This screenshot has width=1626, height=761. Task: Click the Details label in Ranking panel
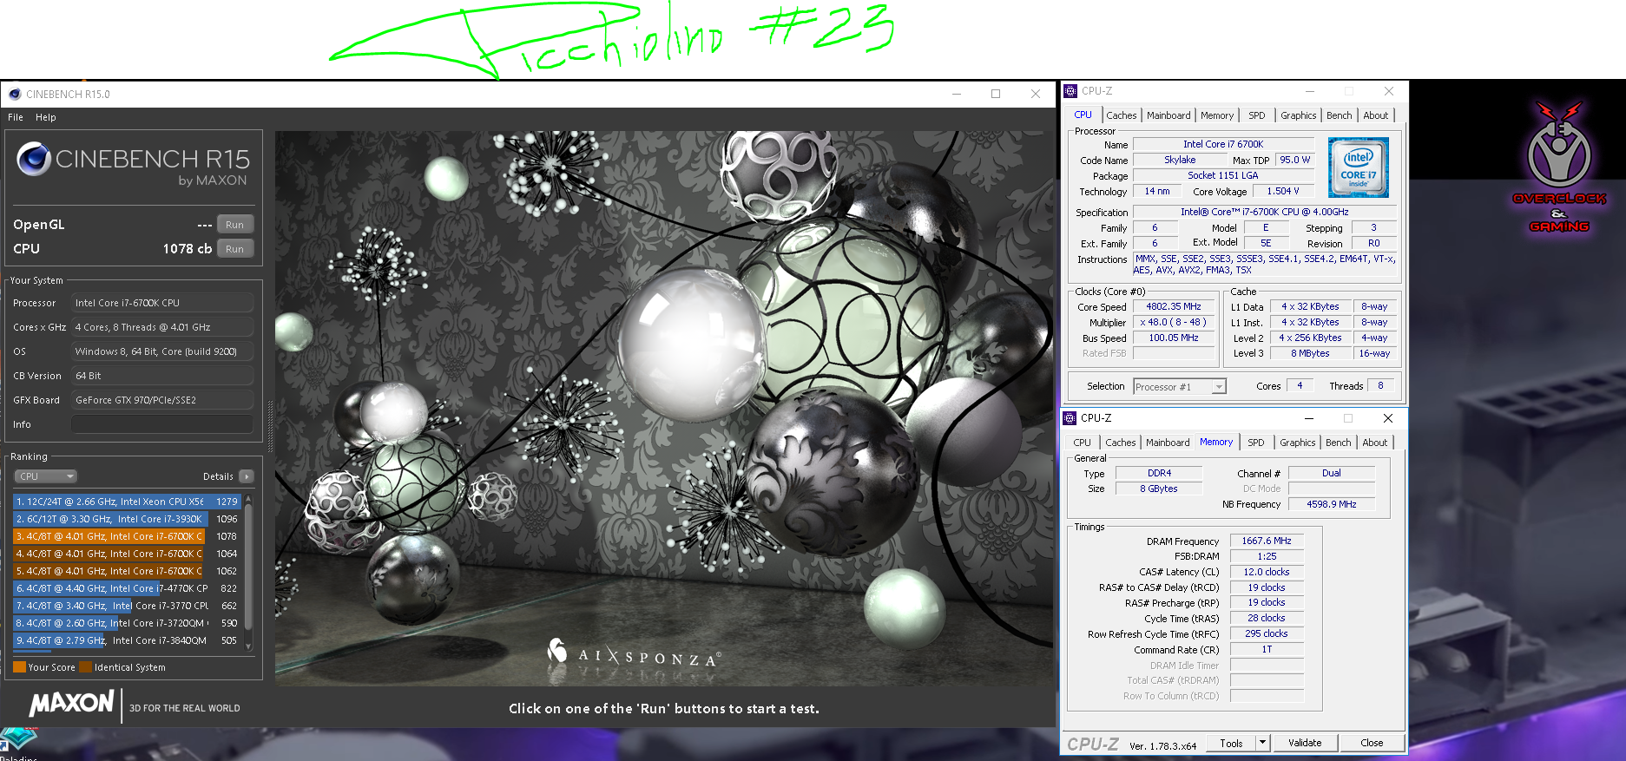(x=218, y=476)
